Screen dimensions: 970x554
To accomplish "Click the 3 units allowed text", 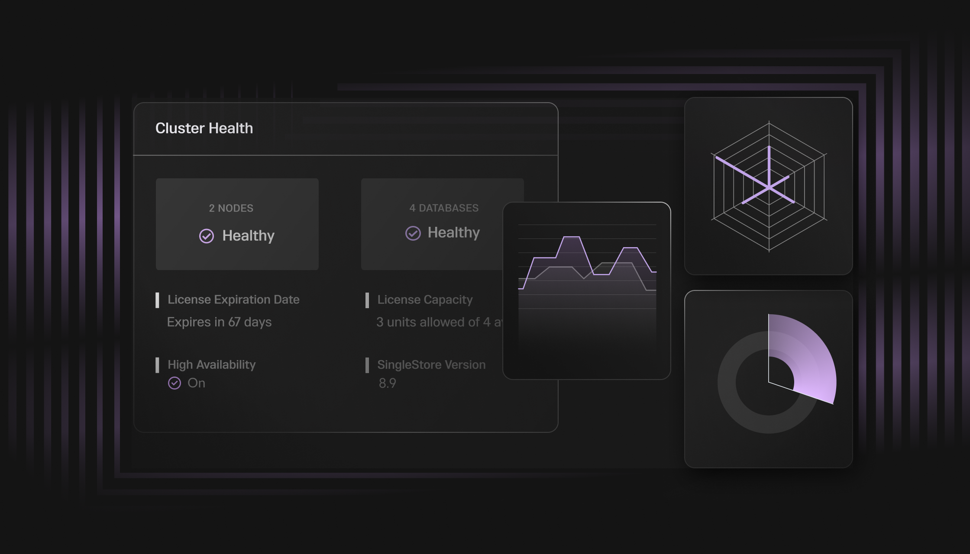I will pyautogui.click(x=438, y=322).
